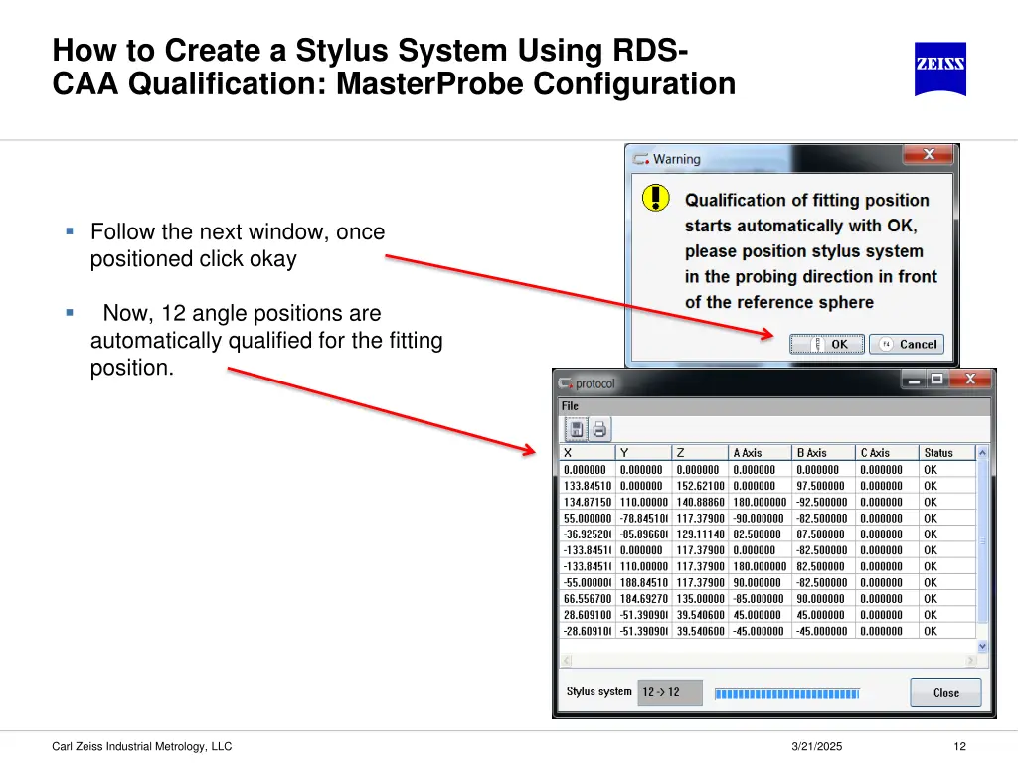Click the protocol window title icon
This screenshot has width=1018, height=763.
566,383
